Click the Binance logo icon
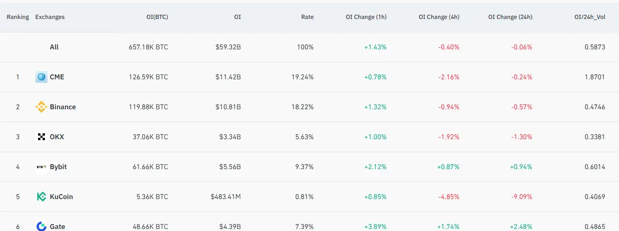 click(x=41, y=107)
